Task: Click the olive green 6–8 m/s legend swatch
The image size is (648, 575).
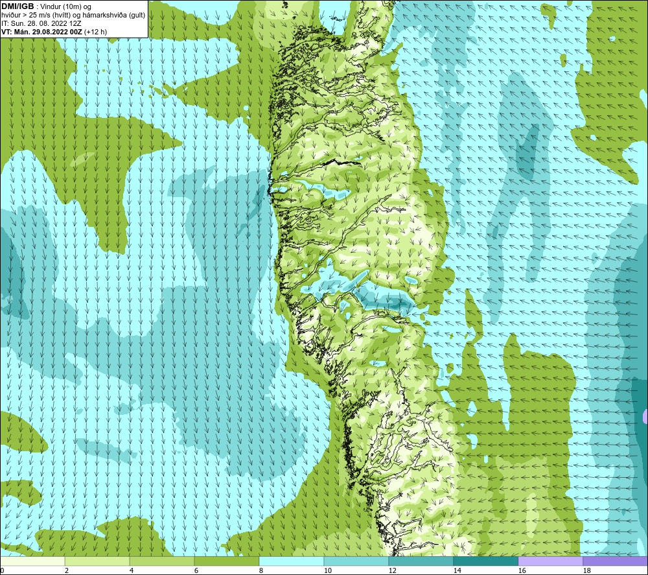Action: click(227, 561)
